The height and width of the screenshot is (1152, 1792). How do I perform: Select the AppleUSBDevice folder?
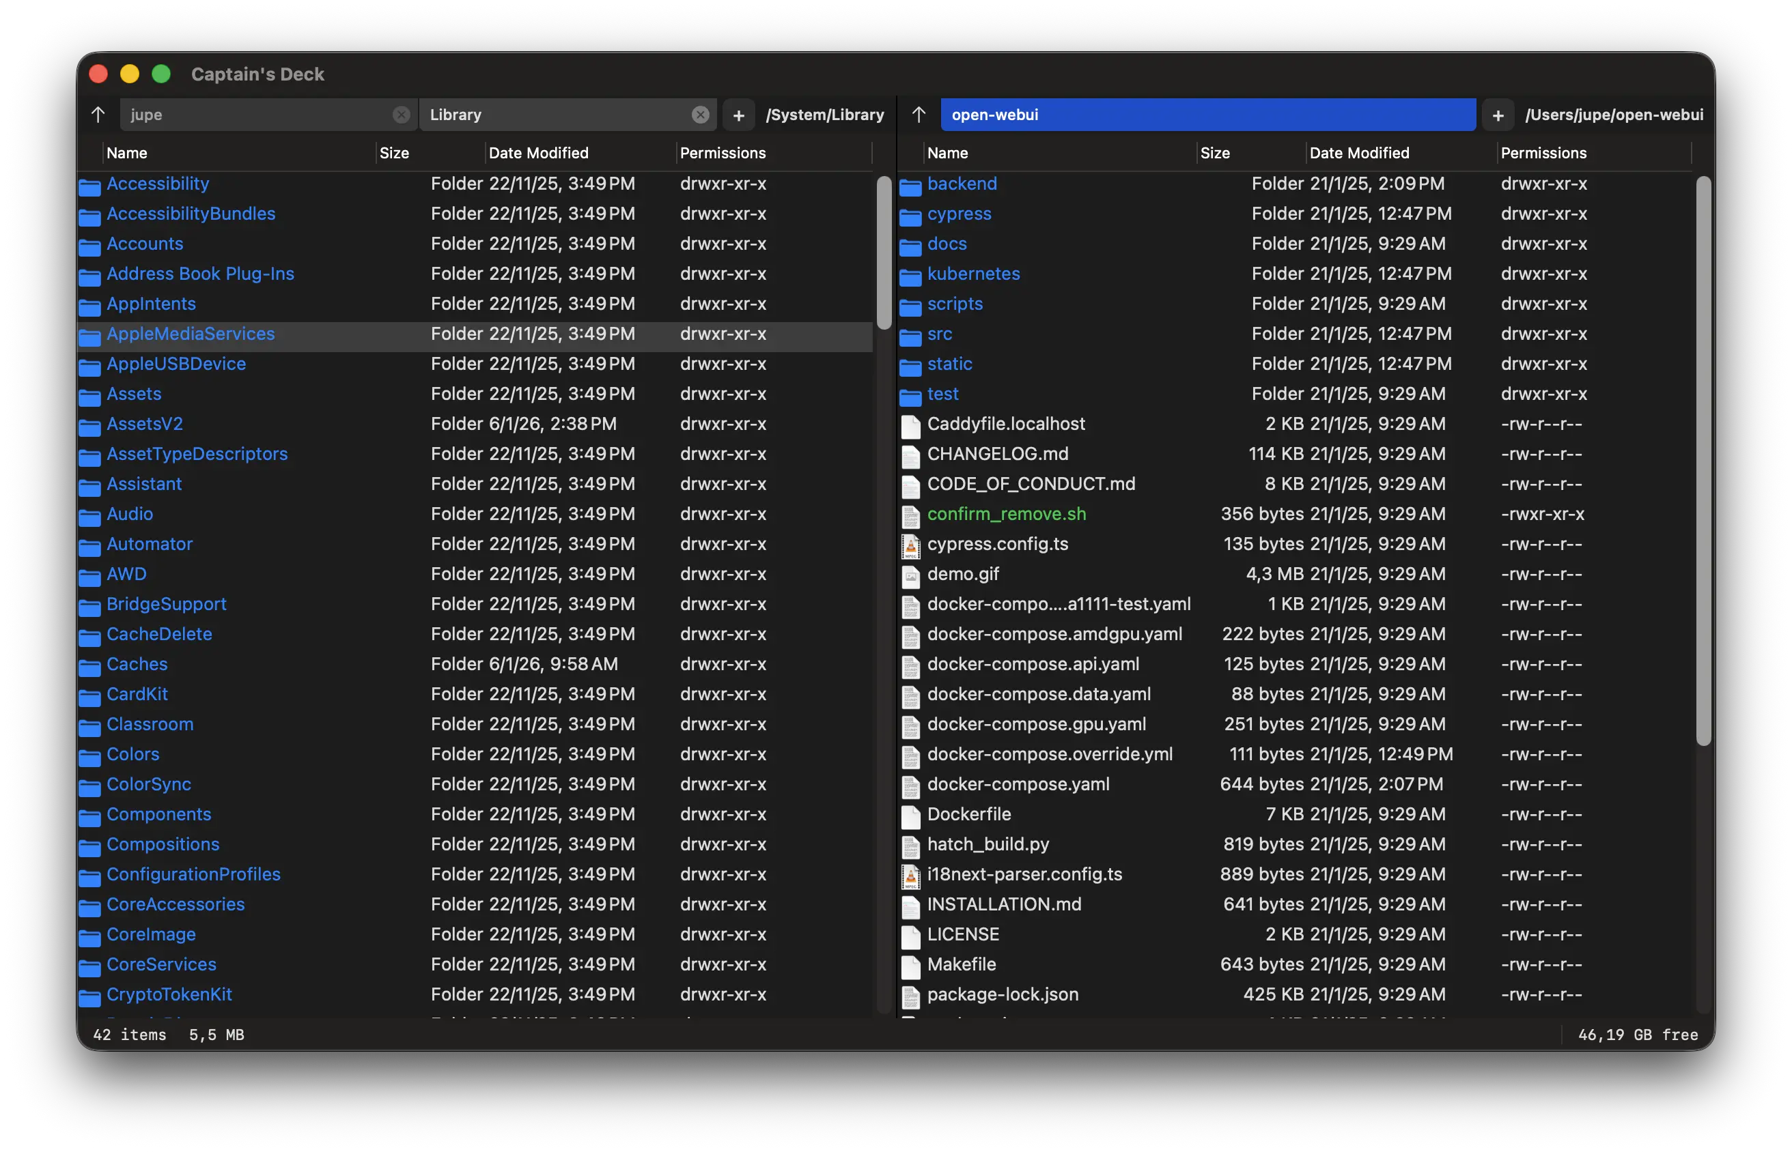(176, 364)
